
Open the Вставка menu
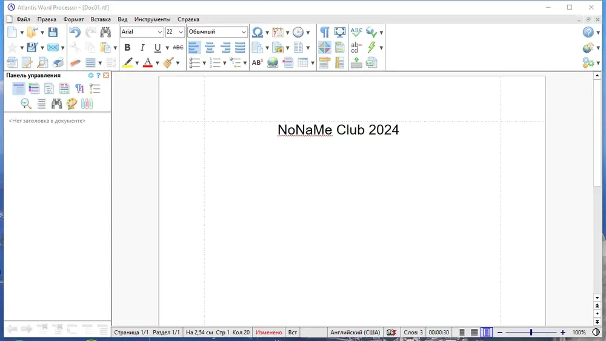pos(101,19)
